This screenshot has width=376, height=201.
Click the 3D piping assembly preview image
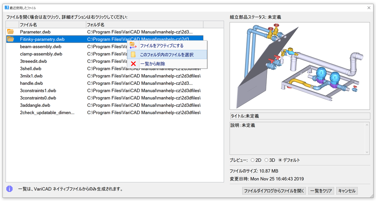pyautogui.click(x=299, y=66)
